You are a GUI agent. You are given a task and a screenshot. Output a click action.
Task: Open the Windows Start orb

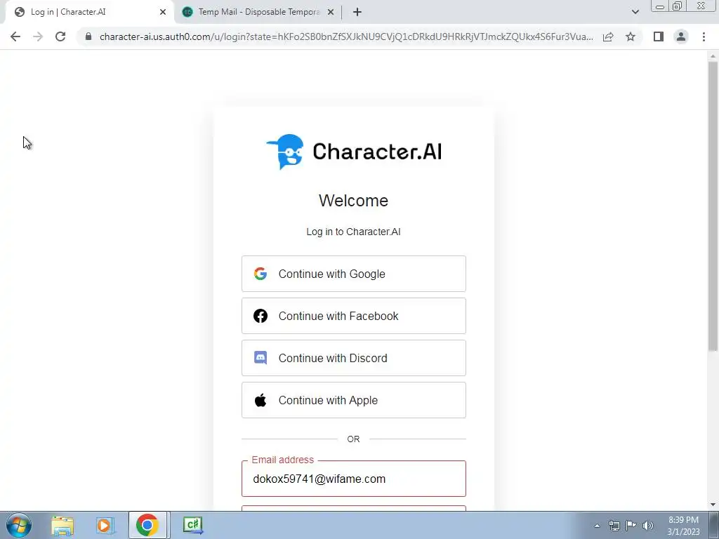coord(19,525)
